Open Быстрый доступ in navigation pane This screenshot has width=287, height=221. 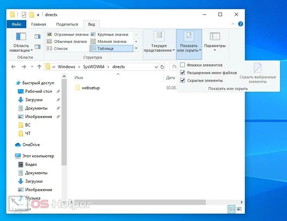(x=38, y=83)
